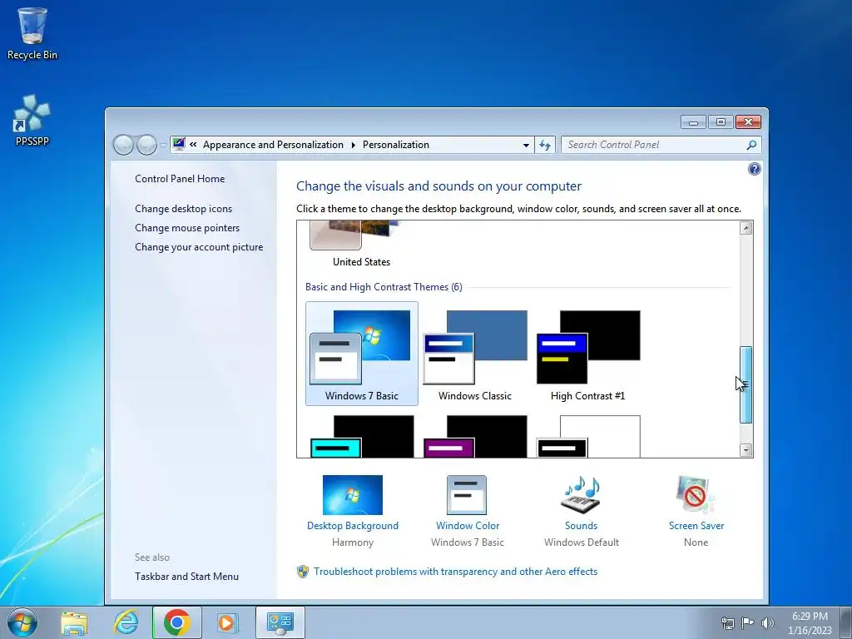The width and height of the screenshot is (852, 639).
Task: Open Change desktop icons link
Action: pyautogui.click(x=184, y=209)
